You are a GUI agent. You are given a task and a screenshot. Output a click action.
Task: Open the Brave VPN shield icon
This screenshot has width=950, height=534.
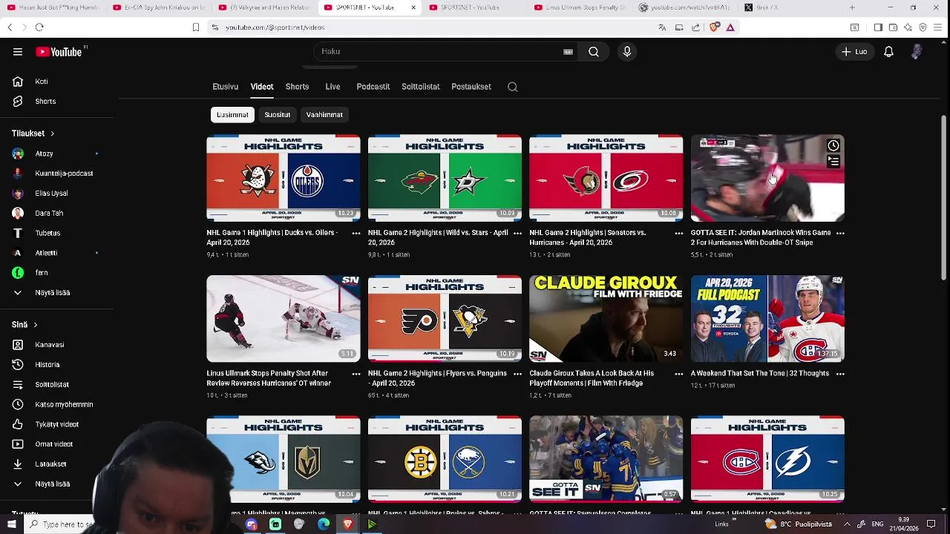(923, 27)
